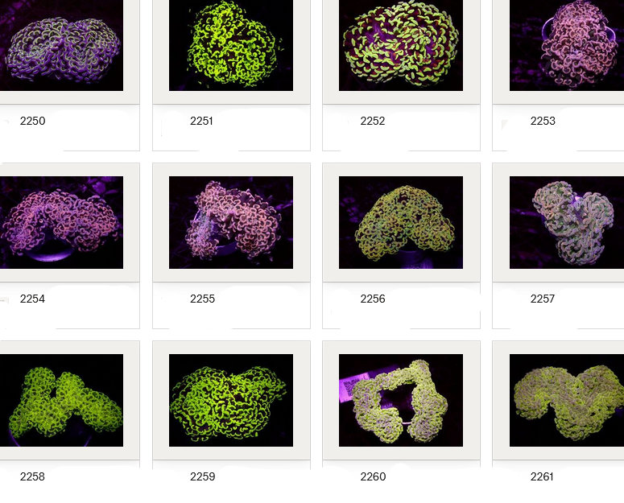
Task: Click the label text 2252
Action: pyautogui.click(x=373, y=121)
